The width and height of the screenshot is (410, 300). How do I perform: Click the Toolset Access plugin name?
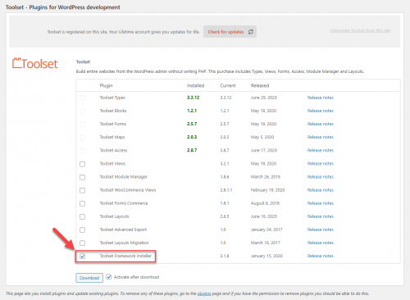pos(113,150)
